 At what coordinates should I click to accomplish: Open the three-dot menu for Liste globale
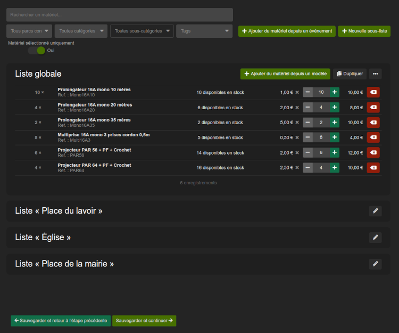coord(375,74)
